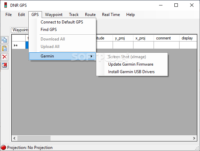Click the Download All menu entry
This screenshot has width=200, height=151.
(62, 39)
